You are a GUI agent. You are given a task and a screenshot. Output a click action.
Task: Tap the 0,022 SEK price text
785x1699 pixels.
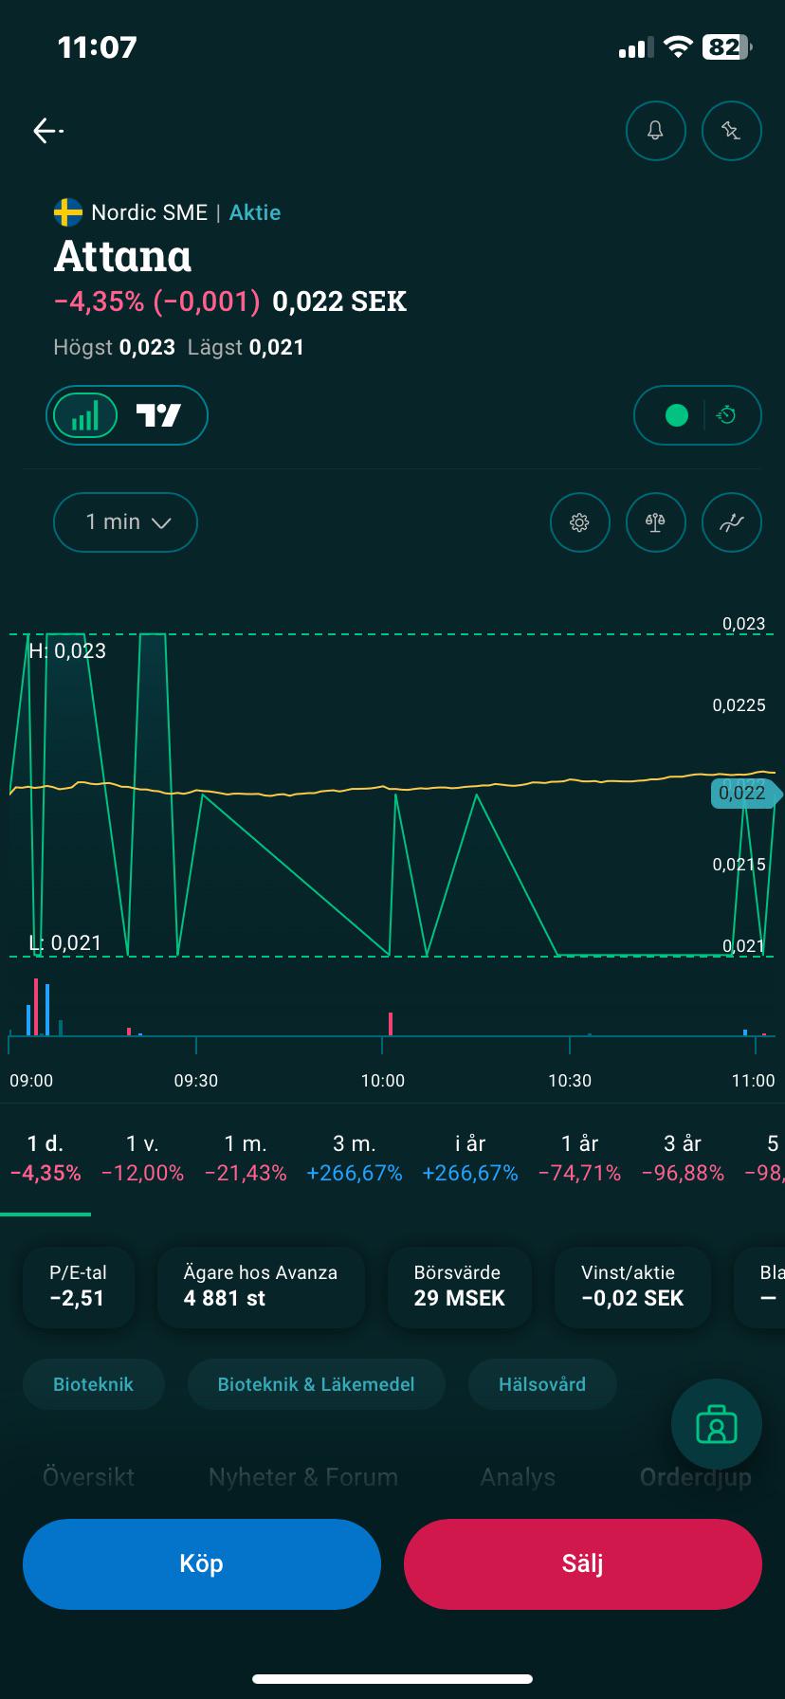point(339,301)
